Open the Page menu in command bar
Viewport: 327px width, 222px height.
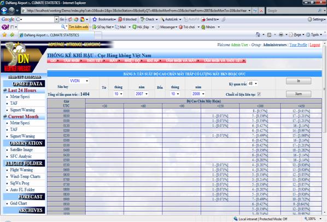coord(296,35)
